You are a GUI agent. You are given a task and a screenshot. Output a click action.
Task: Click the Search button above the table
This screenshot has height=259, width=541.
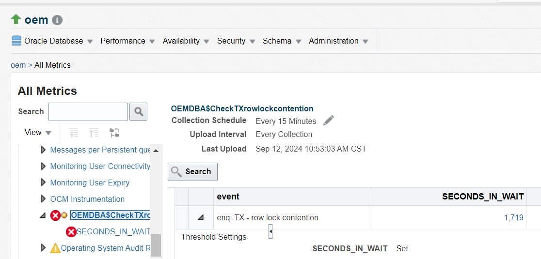[192, 172]
